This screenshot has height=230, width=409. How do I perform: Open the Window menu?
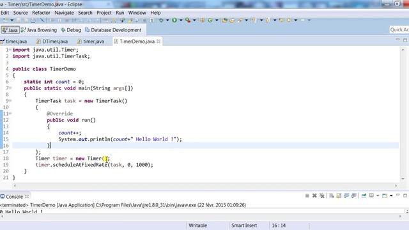137,13
